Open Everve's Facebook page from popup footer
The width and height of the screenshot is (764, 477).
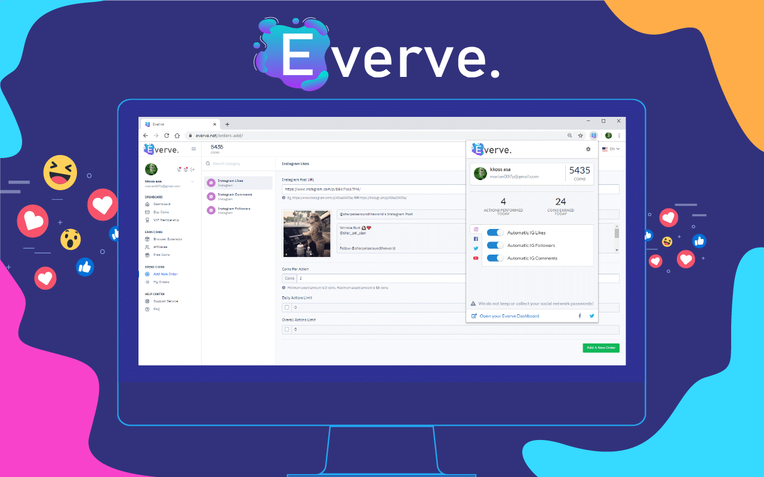tap(580, 316)
